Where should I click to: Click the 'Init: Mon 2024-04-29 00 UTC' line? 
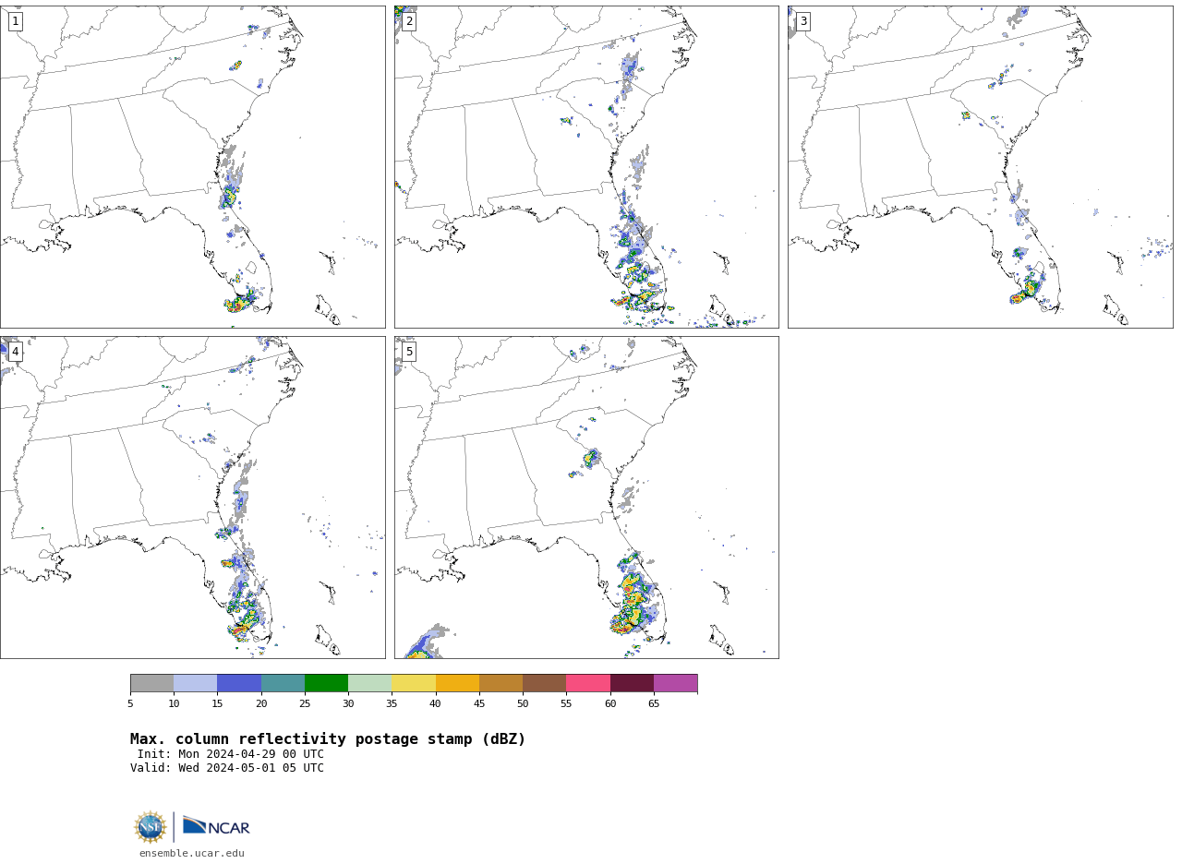[231, 754]
